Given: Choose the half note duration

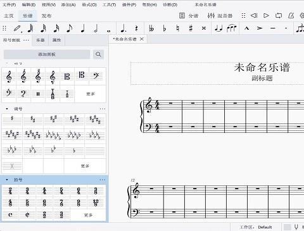Looking at the screenshot, I should pos(96,28).
